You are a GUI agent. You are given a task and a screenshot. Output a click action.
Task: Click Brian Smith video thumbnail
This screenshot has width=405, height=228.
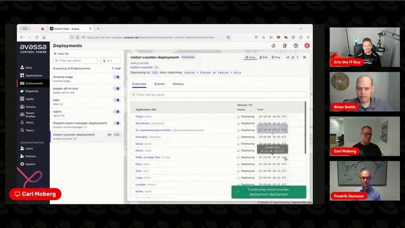(364, 92)
